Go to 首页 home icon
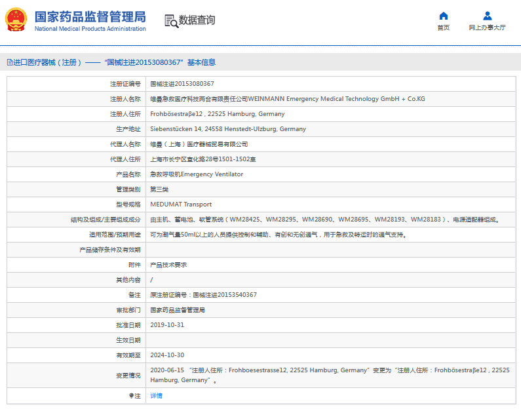Viewport: 521px width, 409px height. pos(443,16)
